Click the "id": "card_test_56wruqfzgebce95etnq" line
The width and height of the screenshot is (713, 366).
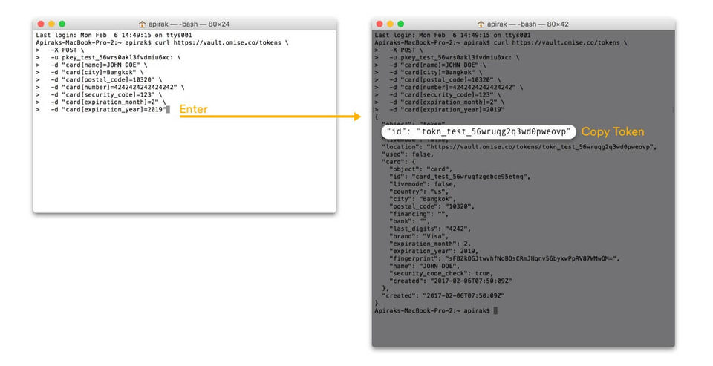460,177
